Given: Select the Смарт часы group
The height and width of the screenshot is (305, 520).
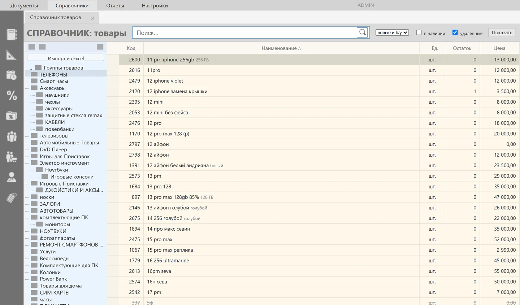Looking at the screenshot, I should click(x=54, y=81).
